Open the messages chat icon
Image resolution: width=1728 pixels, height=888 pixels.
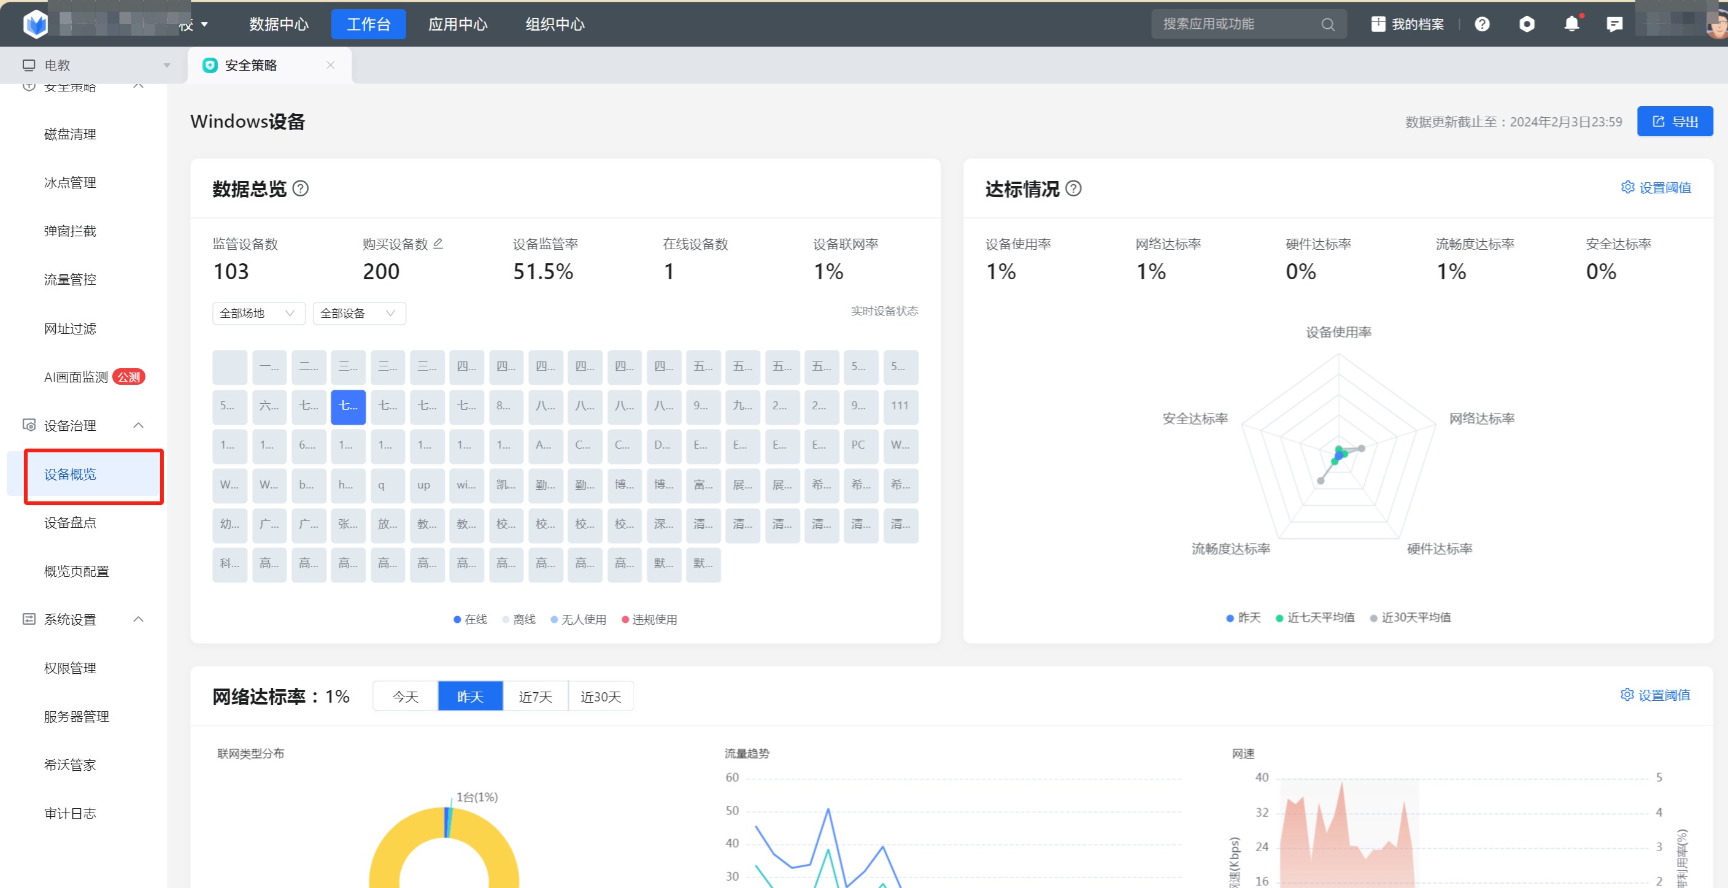pyautogui.click(x=1614, y=25)
